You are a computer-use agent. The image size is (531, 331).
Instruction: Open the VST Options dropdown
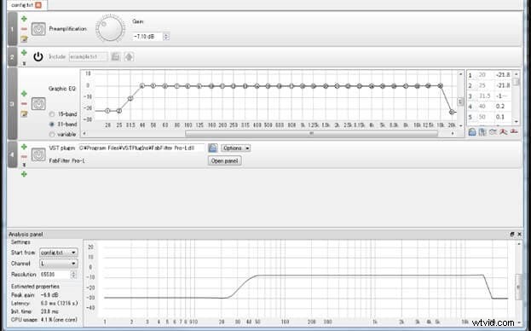pos(236,148)
